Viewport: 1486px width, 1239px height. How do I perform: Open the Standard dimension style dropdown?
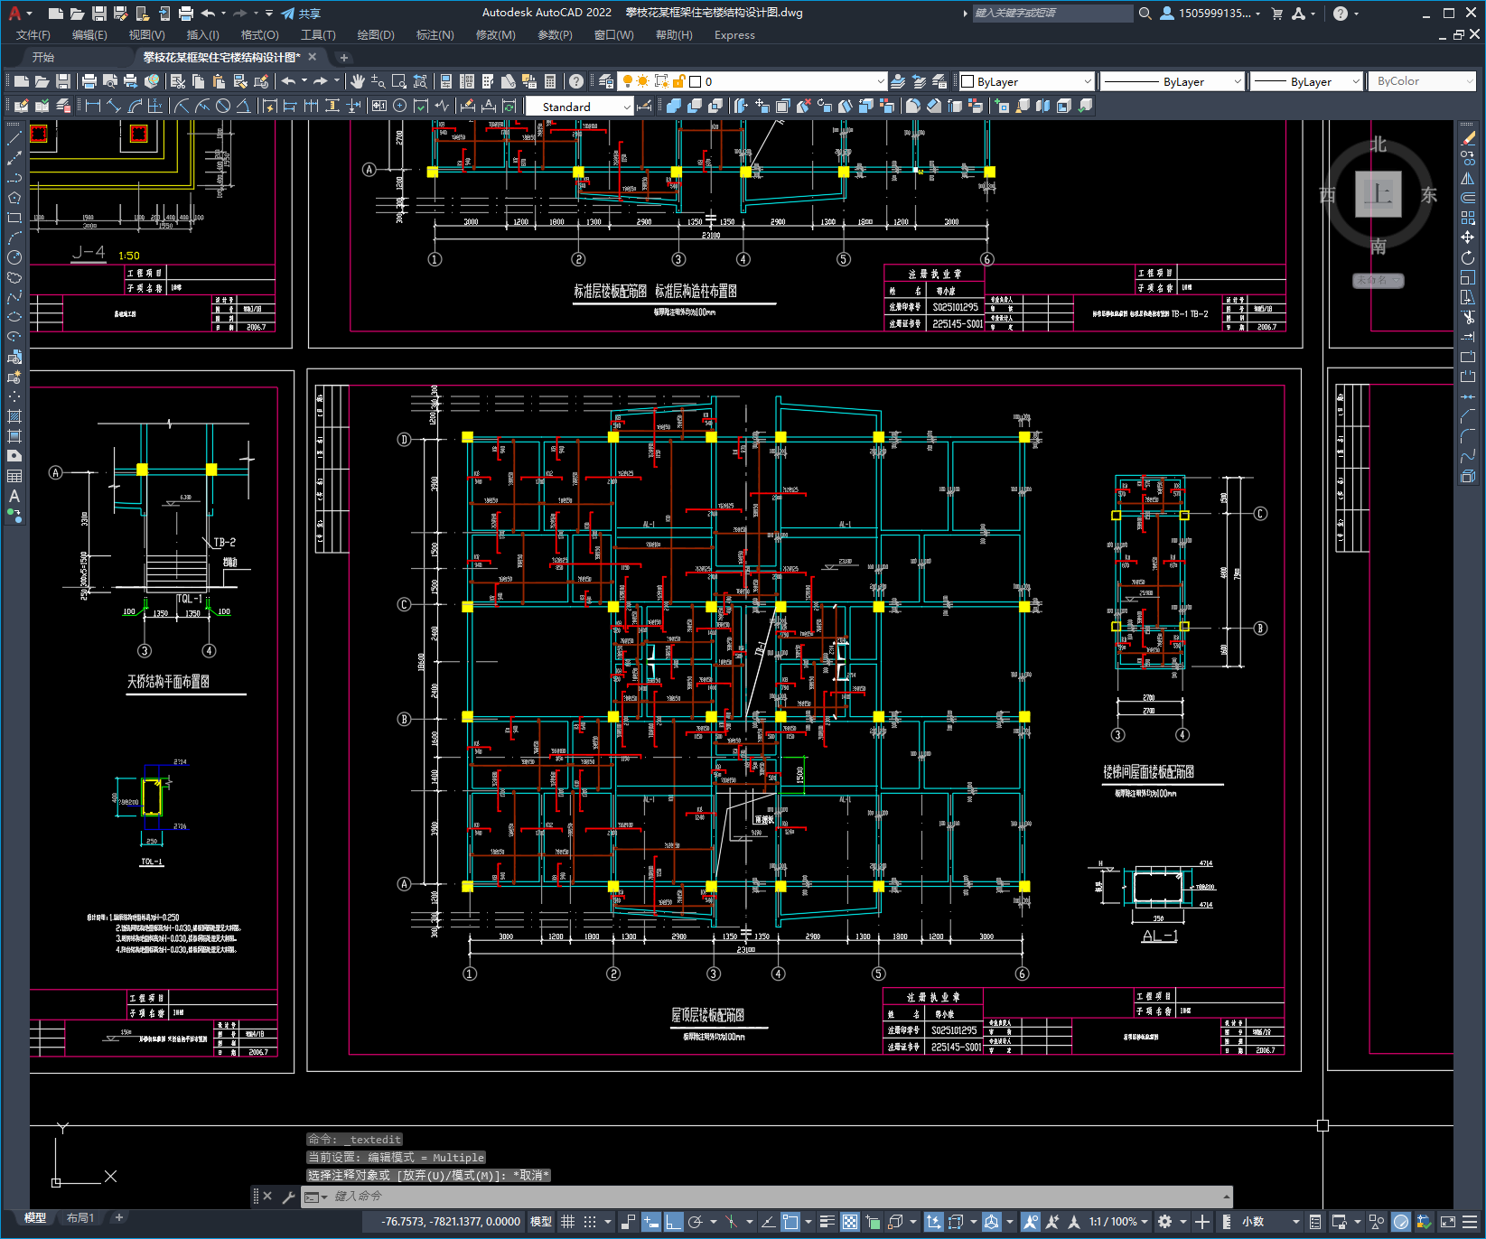click(x=580, y=107)
